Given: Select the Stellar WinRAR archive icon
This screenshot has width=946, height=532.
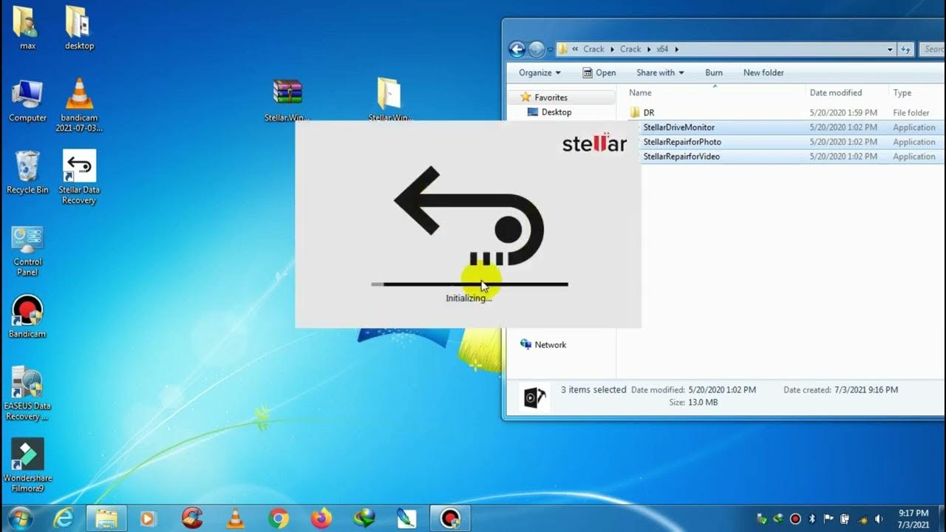Looking at the screenshot, I should point(287,100).
